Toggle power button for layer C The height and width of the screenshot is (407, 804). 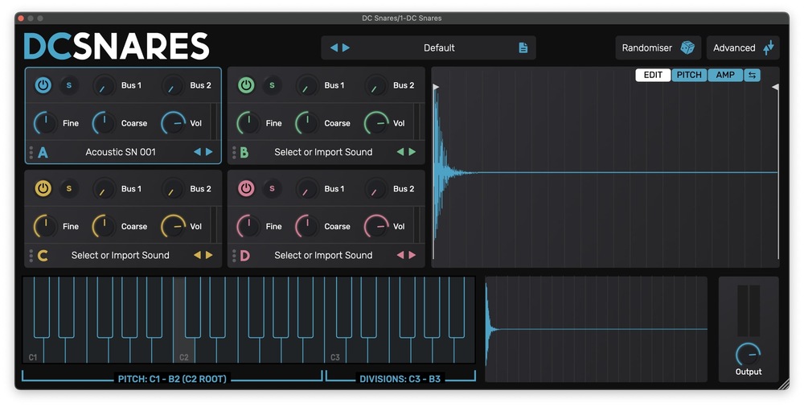tap(43, 188)
